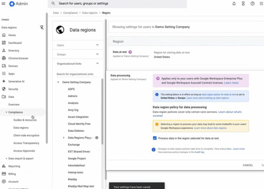Unpin Data regions from pinned list
Image resolution: width=264 pixels, height=189 pixels.
pos(42,27)
